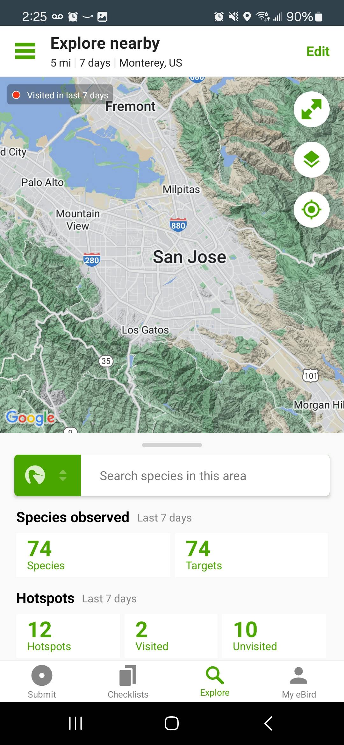Show the 2 Visited hotspots
This screenshot has height=745, width=344.
(171, 636)
